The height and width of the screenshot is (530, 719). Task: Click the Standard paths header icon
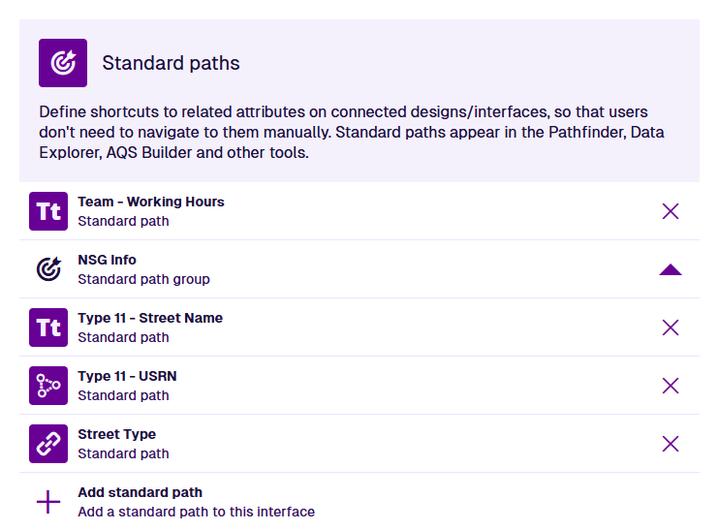[x=63, y=63]
